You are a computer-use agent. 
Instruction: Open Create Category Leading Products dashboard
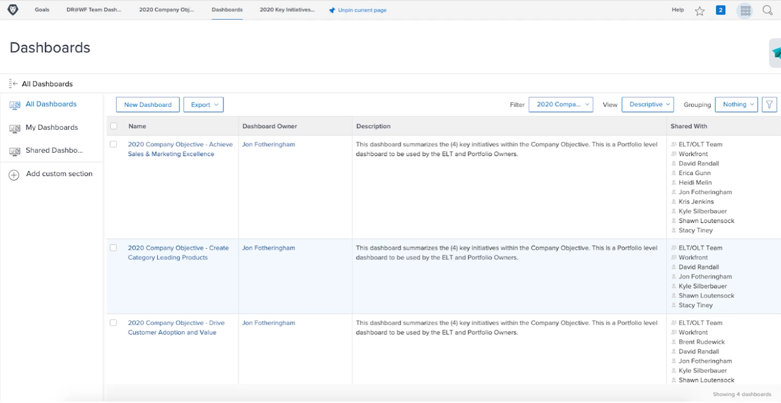[x=178, y=252]
